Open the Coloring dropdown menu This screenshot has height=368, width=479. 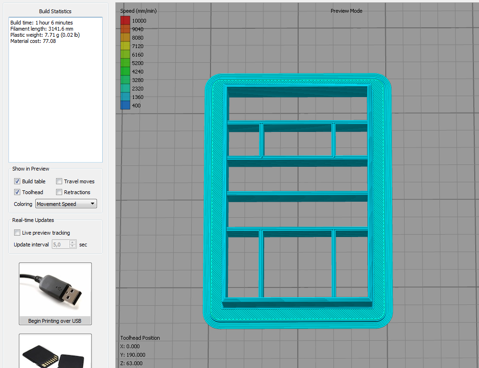[66, 204]
